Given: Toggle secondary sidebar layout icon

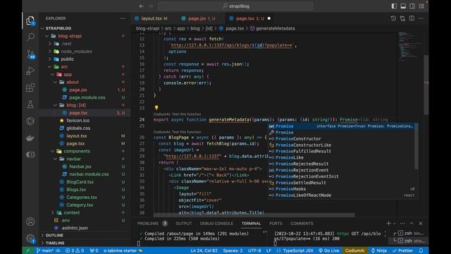Looking at the screenshot, I should point(412,6).
